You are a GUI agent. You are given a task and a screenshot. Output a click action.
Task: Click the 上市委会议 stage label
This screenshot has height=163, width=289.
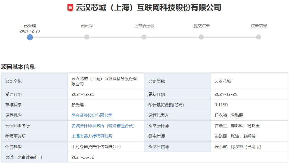click(x=144, y=26)
